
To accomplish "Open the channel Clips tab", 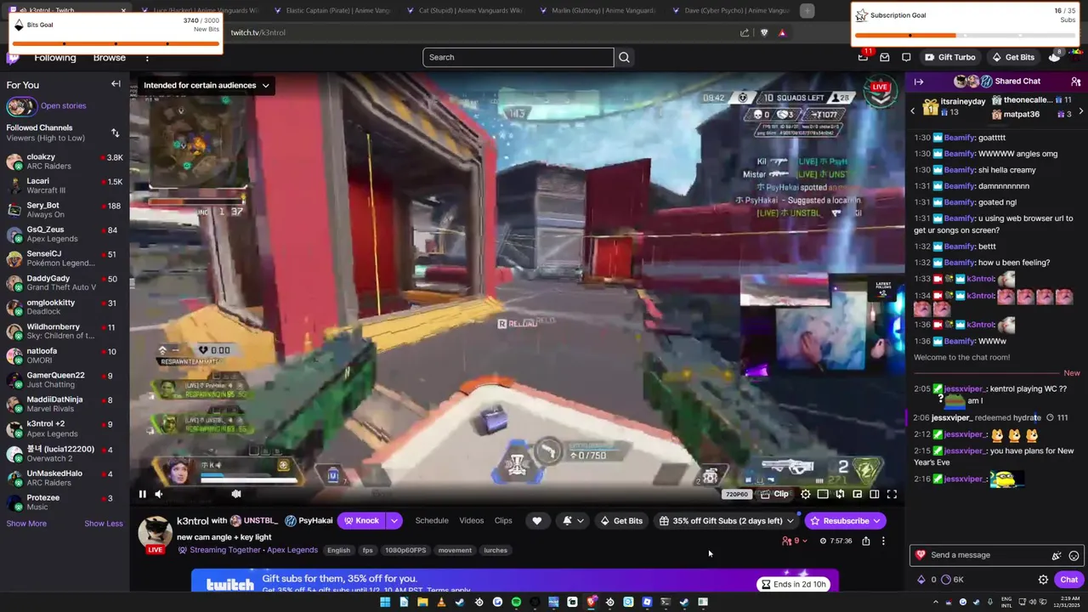I will pyautogui.click(x=503, y=520).
